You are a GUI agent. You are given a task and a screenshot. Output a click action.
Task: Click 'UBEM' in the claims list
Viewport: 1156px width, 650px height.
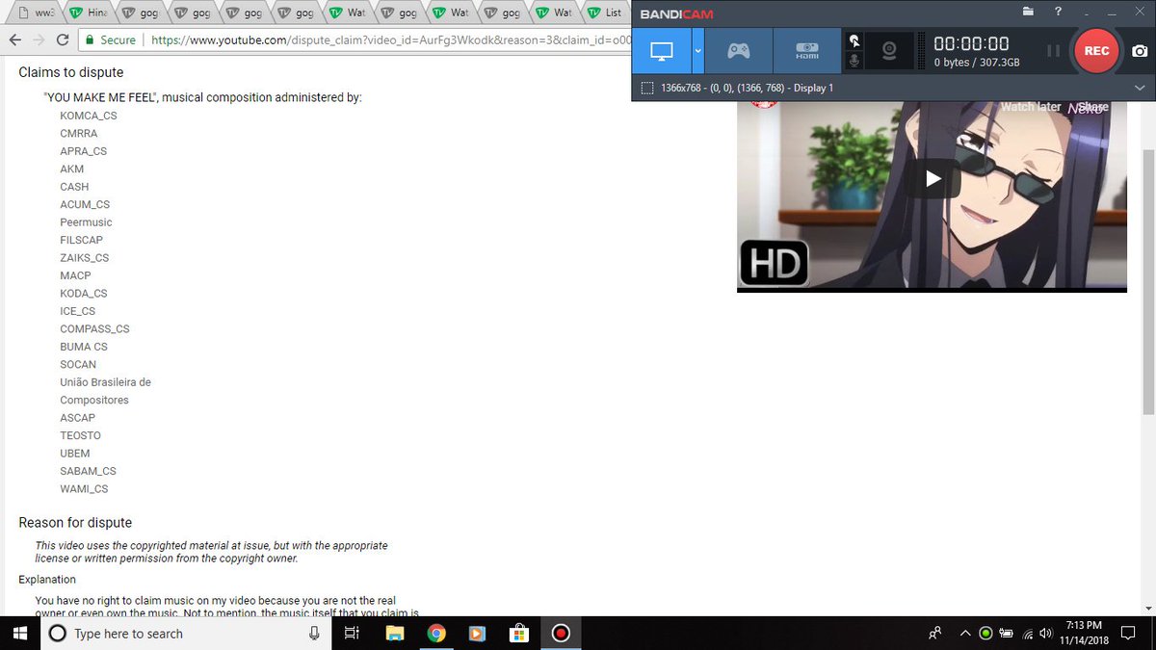click(75, 454)
